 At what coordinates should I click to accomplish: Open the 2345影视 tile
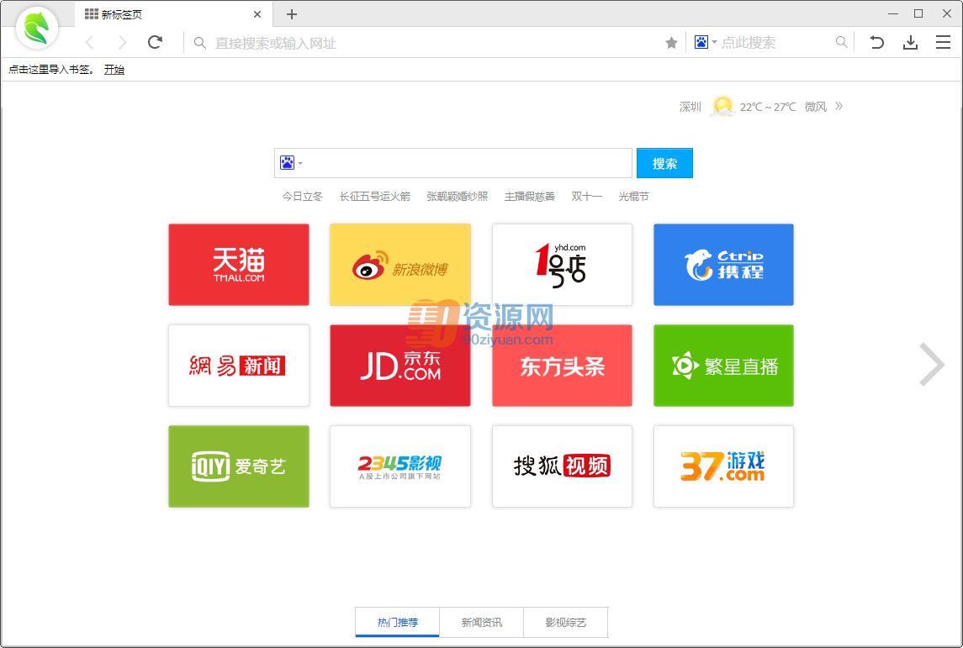400,466
